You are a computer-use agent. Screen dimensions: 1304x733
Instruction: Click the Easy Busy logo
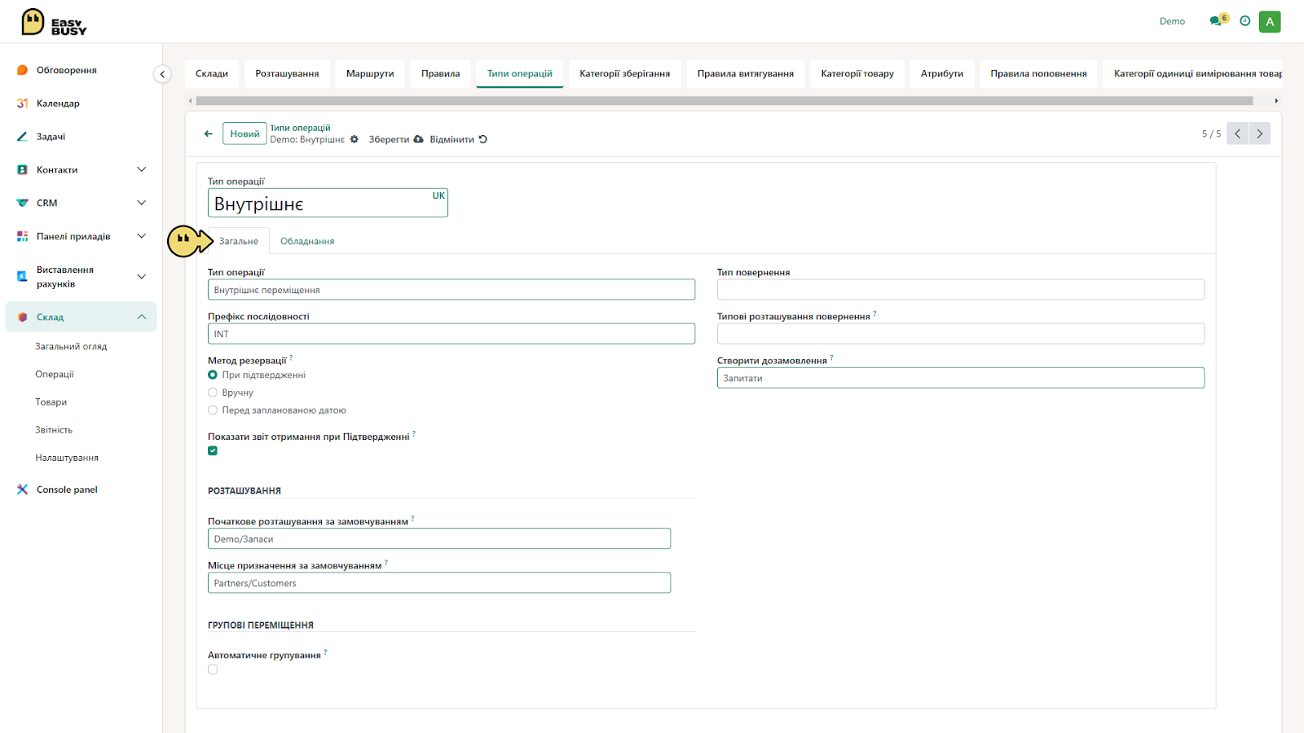click(54, 22)
